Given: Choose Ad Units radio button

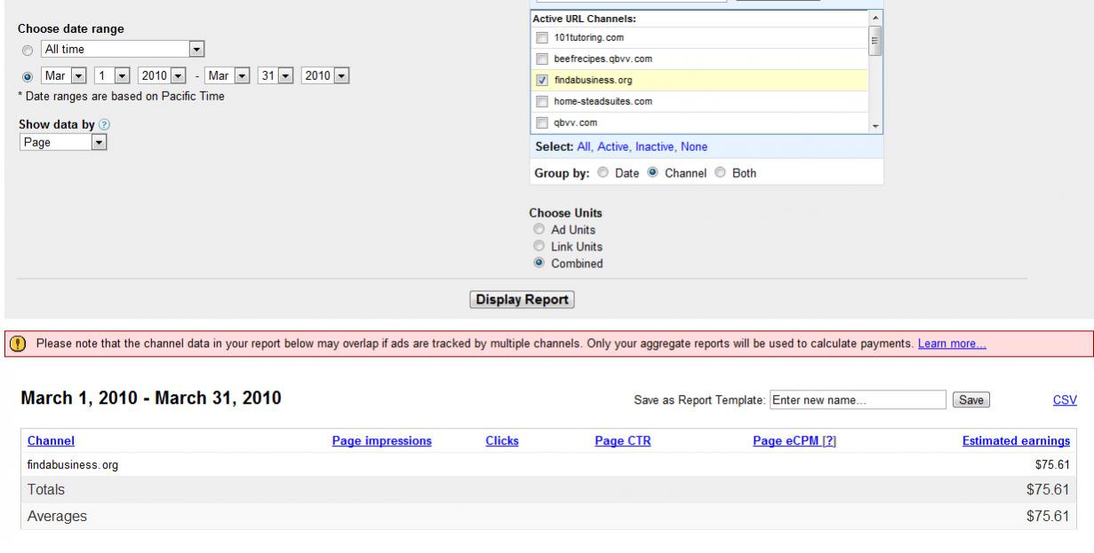Looking at the screenshot, I should [x=537, y=230].
